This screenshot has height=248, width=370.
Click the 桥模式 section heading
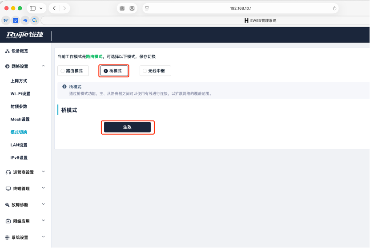click(69, 110)
